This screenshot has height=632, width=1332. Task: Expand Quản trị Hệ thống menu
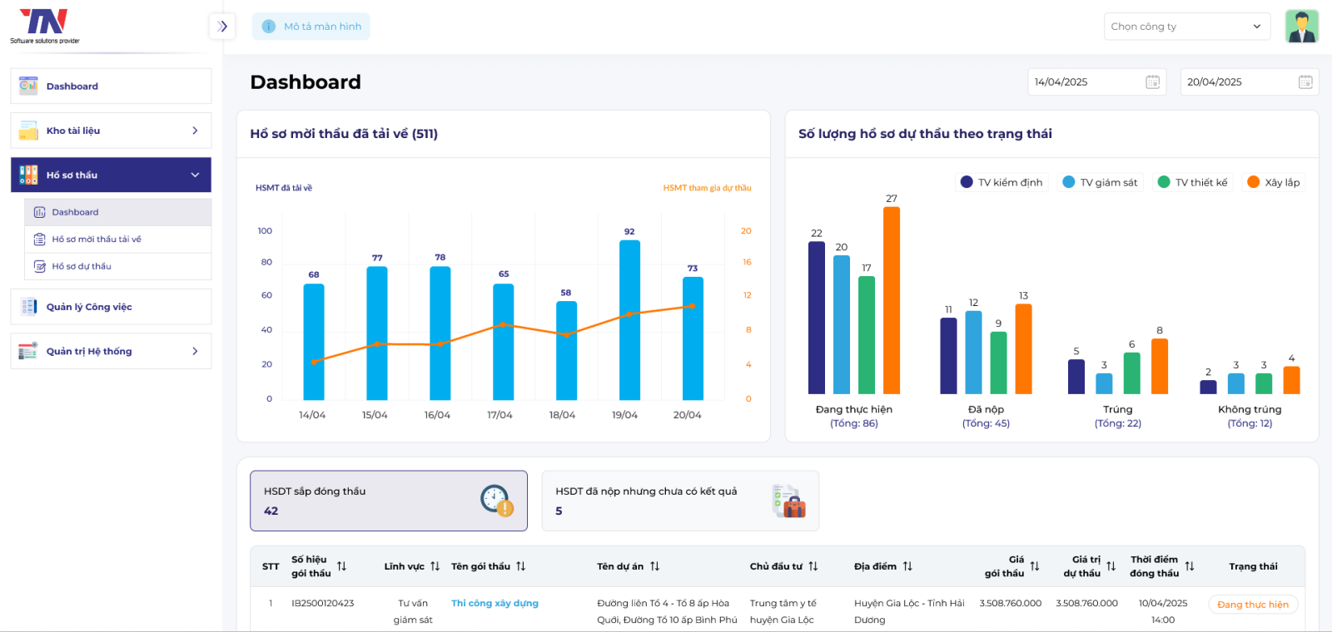pos(111,352)
